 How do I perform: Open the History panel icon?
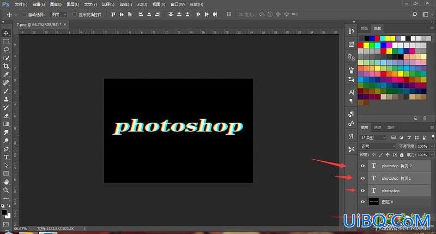pyautogui.click(x=351, y=31)
